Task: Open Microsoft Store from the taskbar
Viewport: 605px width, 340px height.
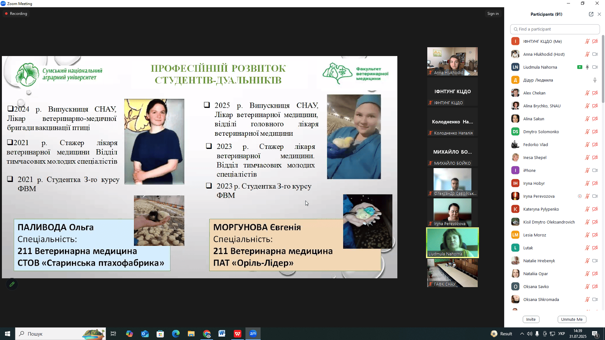Action: click(x=160, y=334)
